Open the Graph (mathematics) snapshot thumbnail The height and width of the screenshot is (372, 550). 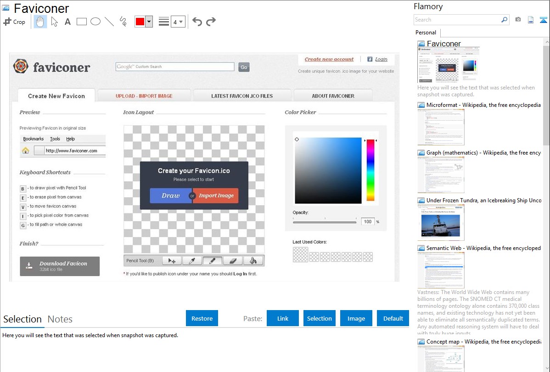[441, 175]
